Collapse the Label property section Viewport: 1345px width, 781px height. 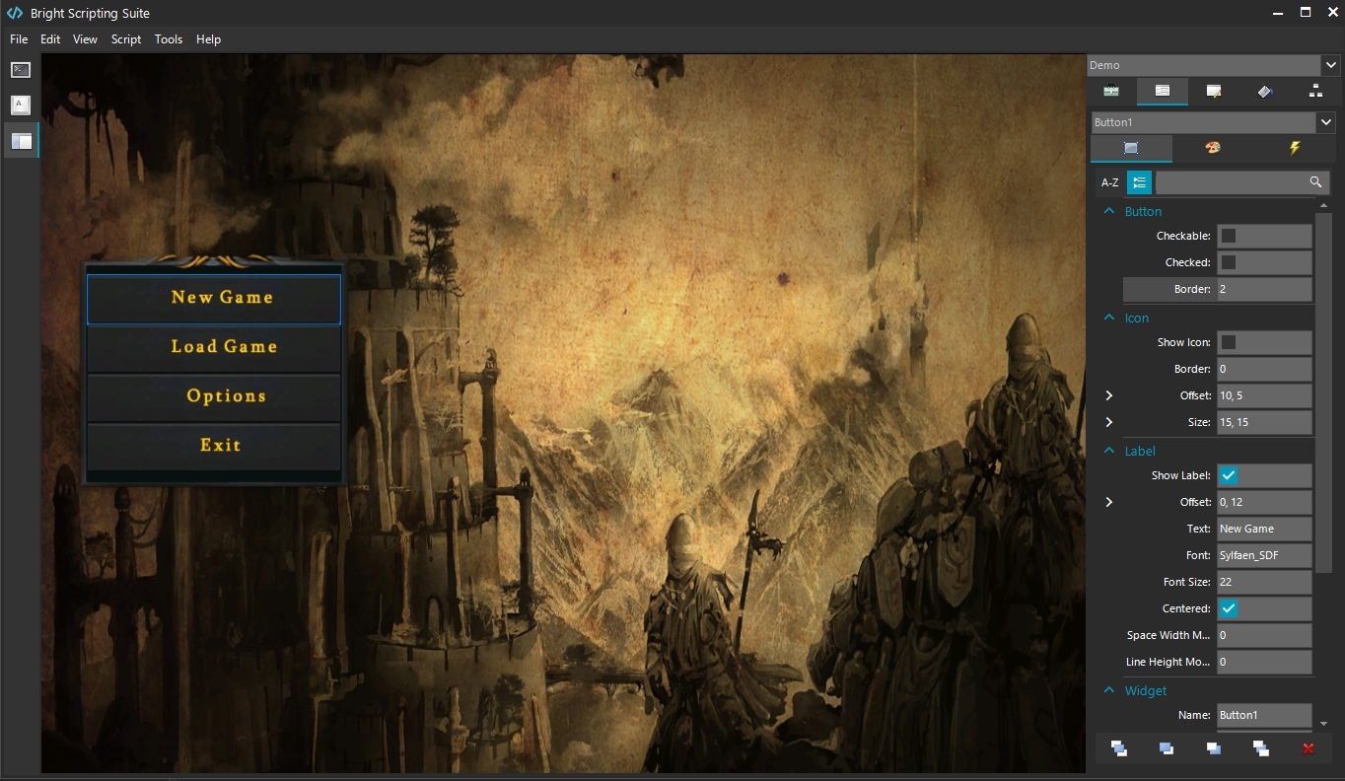[1108, 451]
